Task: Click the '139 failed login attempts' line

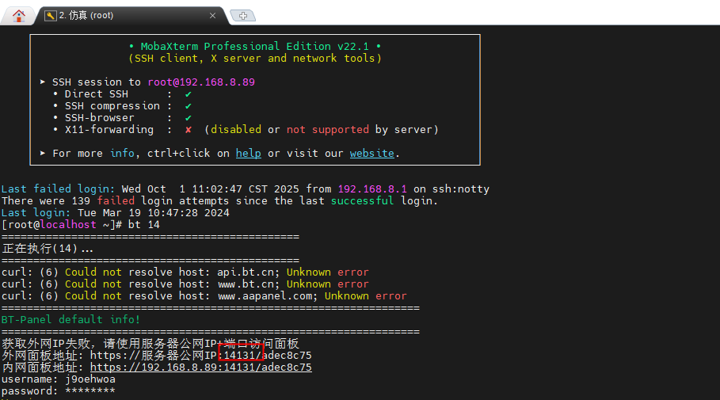Action: tap(220, 201)
